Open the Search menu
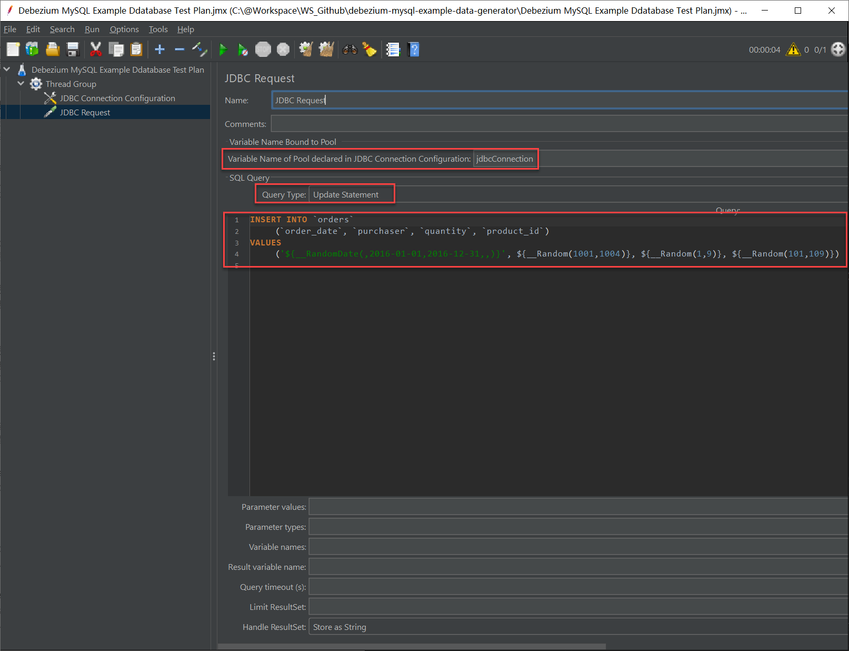Viewport: 849px width, 651px height. 62,29
